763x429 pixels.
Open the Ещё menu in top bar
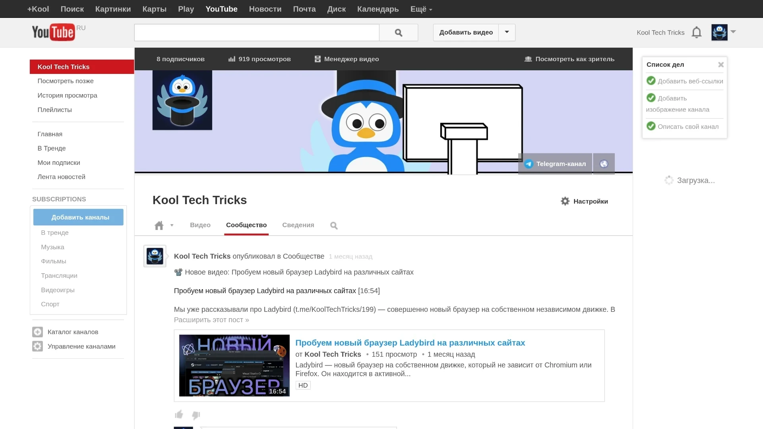[x=421, y=9]
